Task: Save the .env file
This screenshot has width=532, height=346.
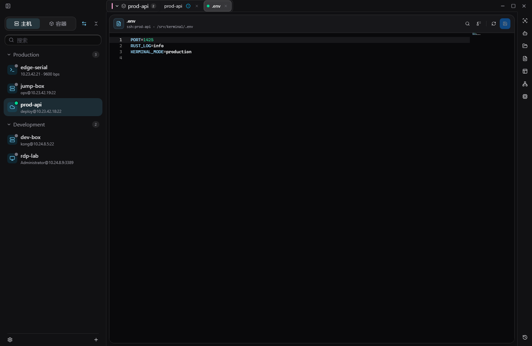Action: [x=505, y=24]
